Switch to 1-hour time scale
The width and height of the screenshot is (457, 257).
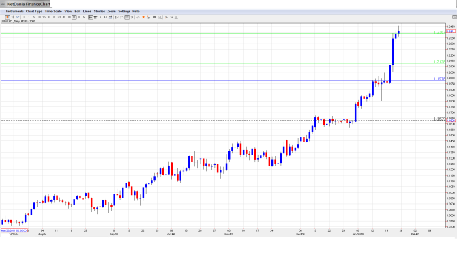click(54, 18)
